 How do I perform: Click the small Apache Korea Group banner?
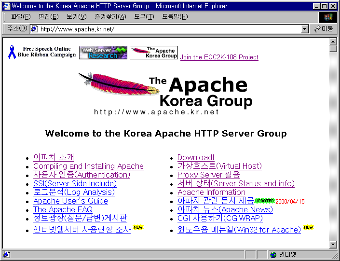(x=154, y=53)
